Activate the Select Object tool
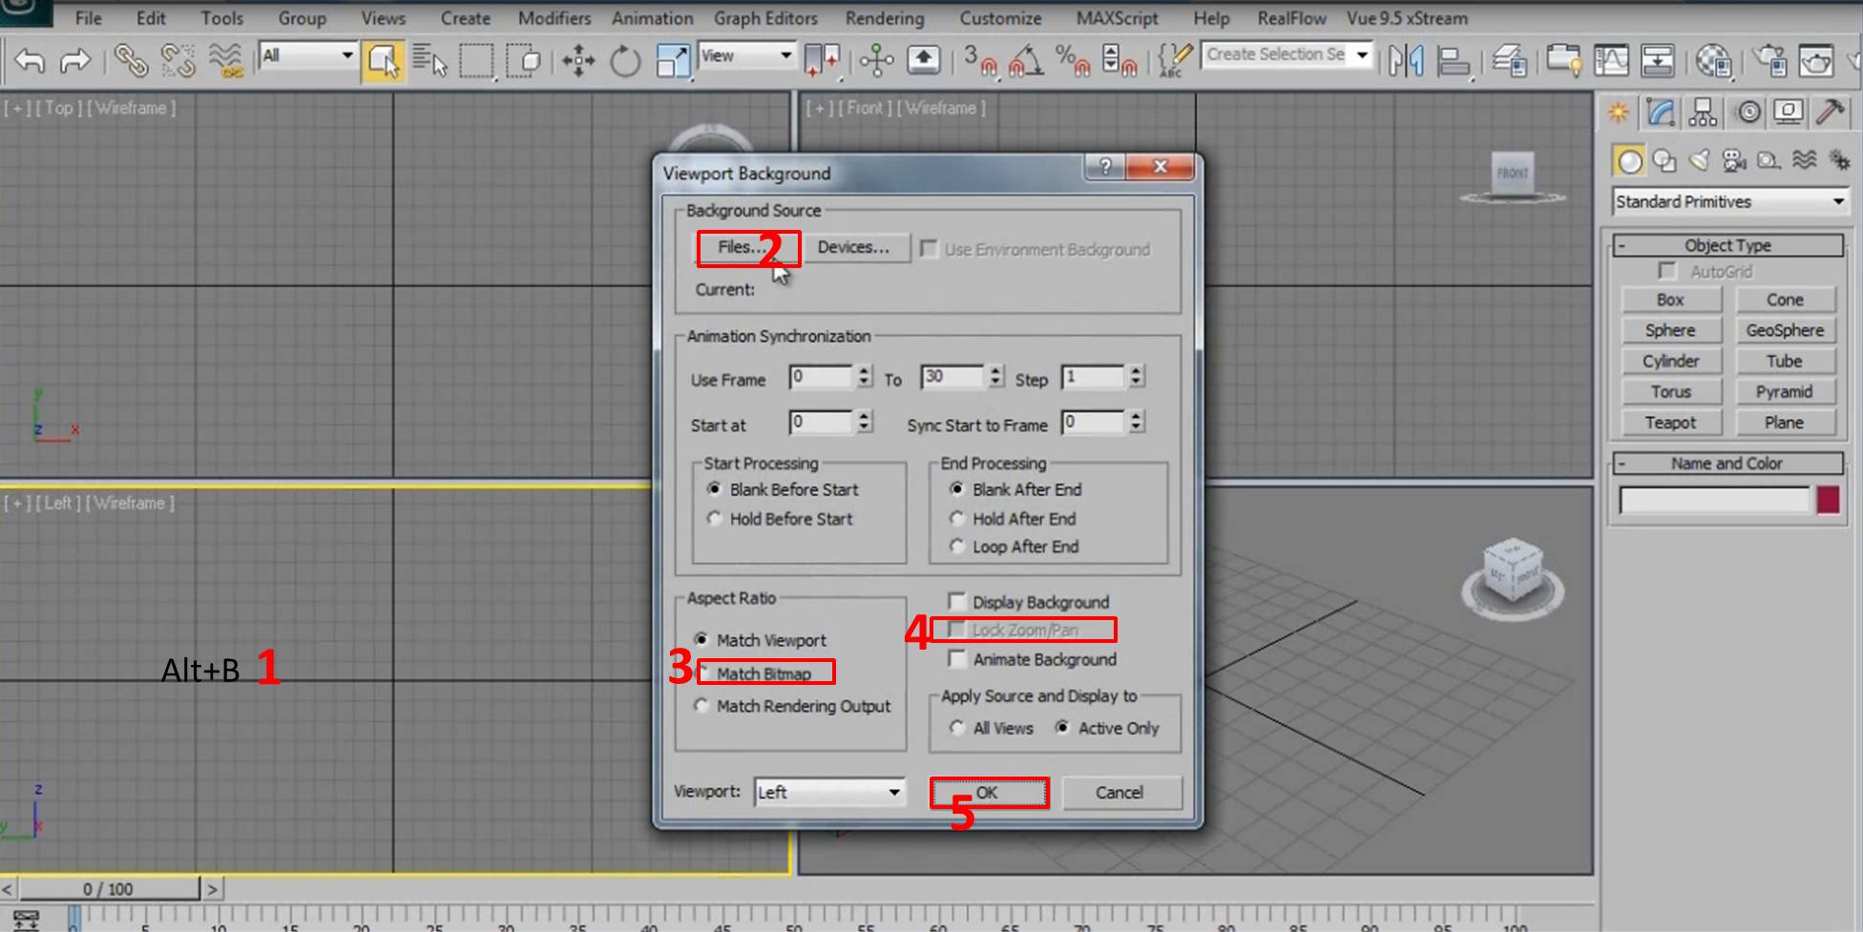The width and height of the screenshot is (1863, 932). click(382, 62)
